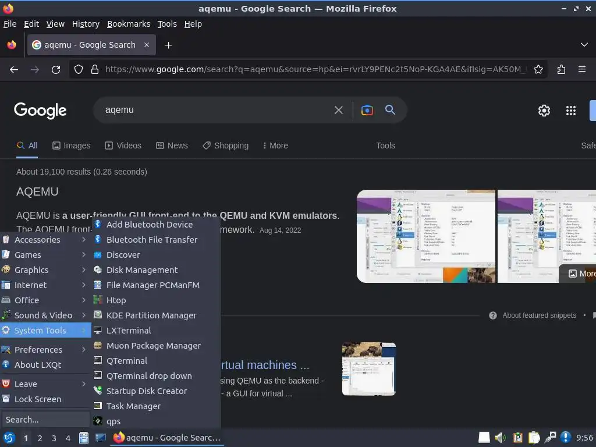Click the Tools button in Google results

(385, 146)
